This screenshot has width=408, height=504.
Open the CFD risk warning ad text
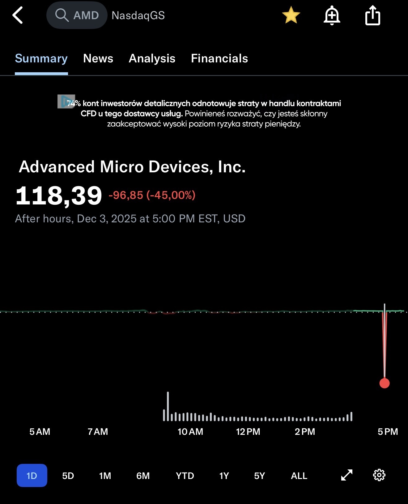tap(204, 114)
